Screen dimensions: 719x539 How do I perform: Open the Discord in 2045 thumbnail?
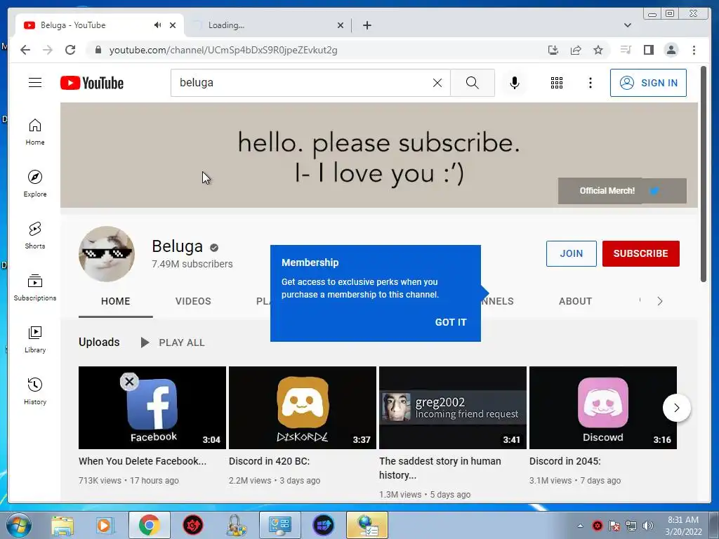pyautogui.click(x=602, y=408)
